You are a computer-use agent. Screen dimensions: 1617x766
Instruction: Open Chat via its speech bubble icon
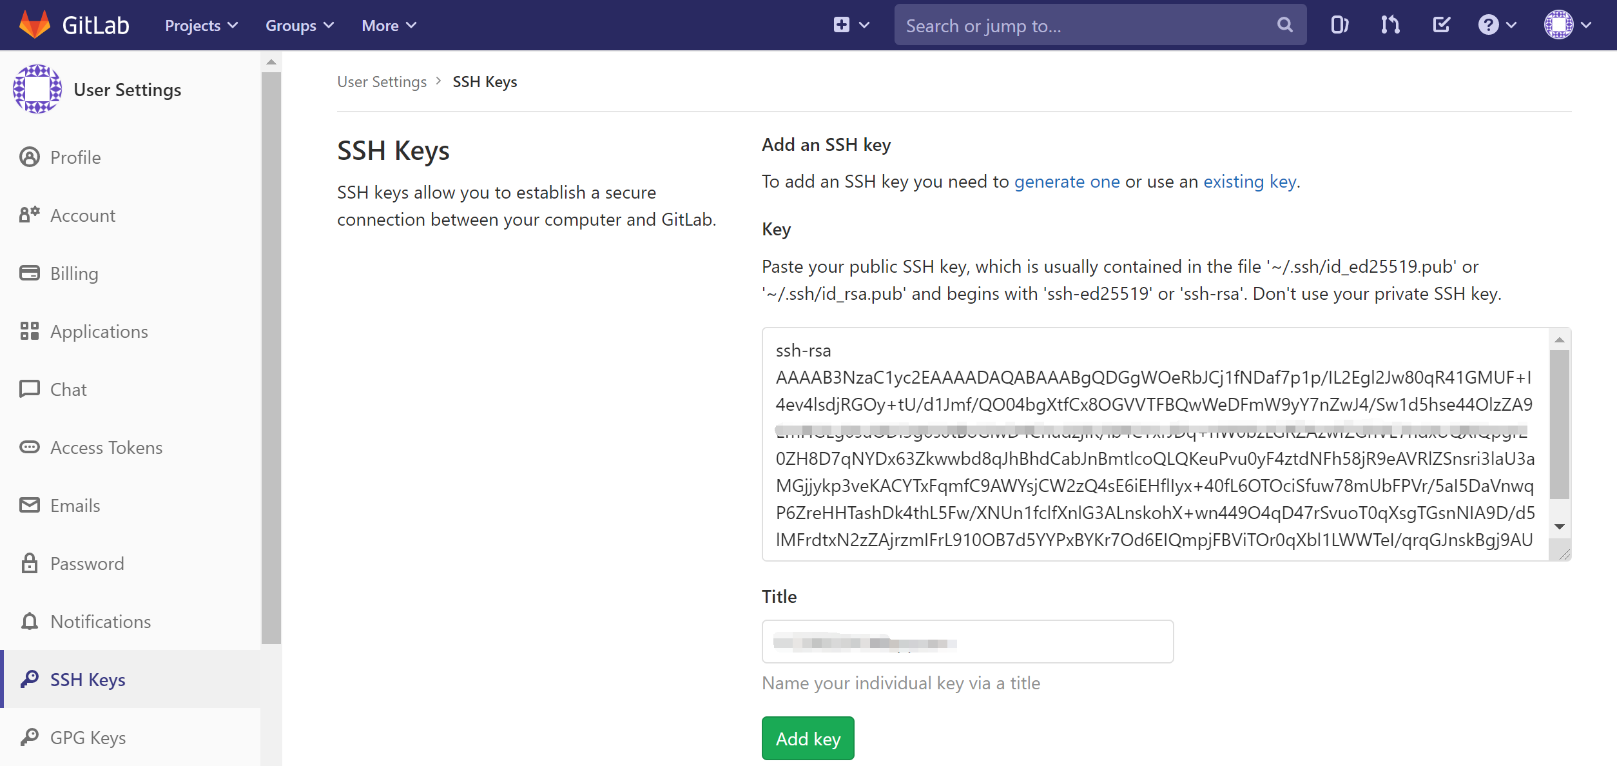point(28,389)
